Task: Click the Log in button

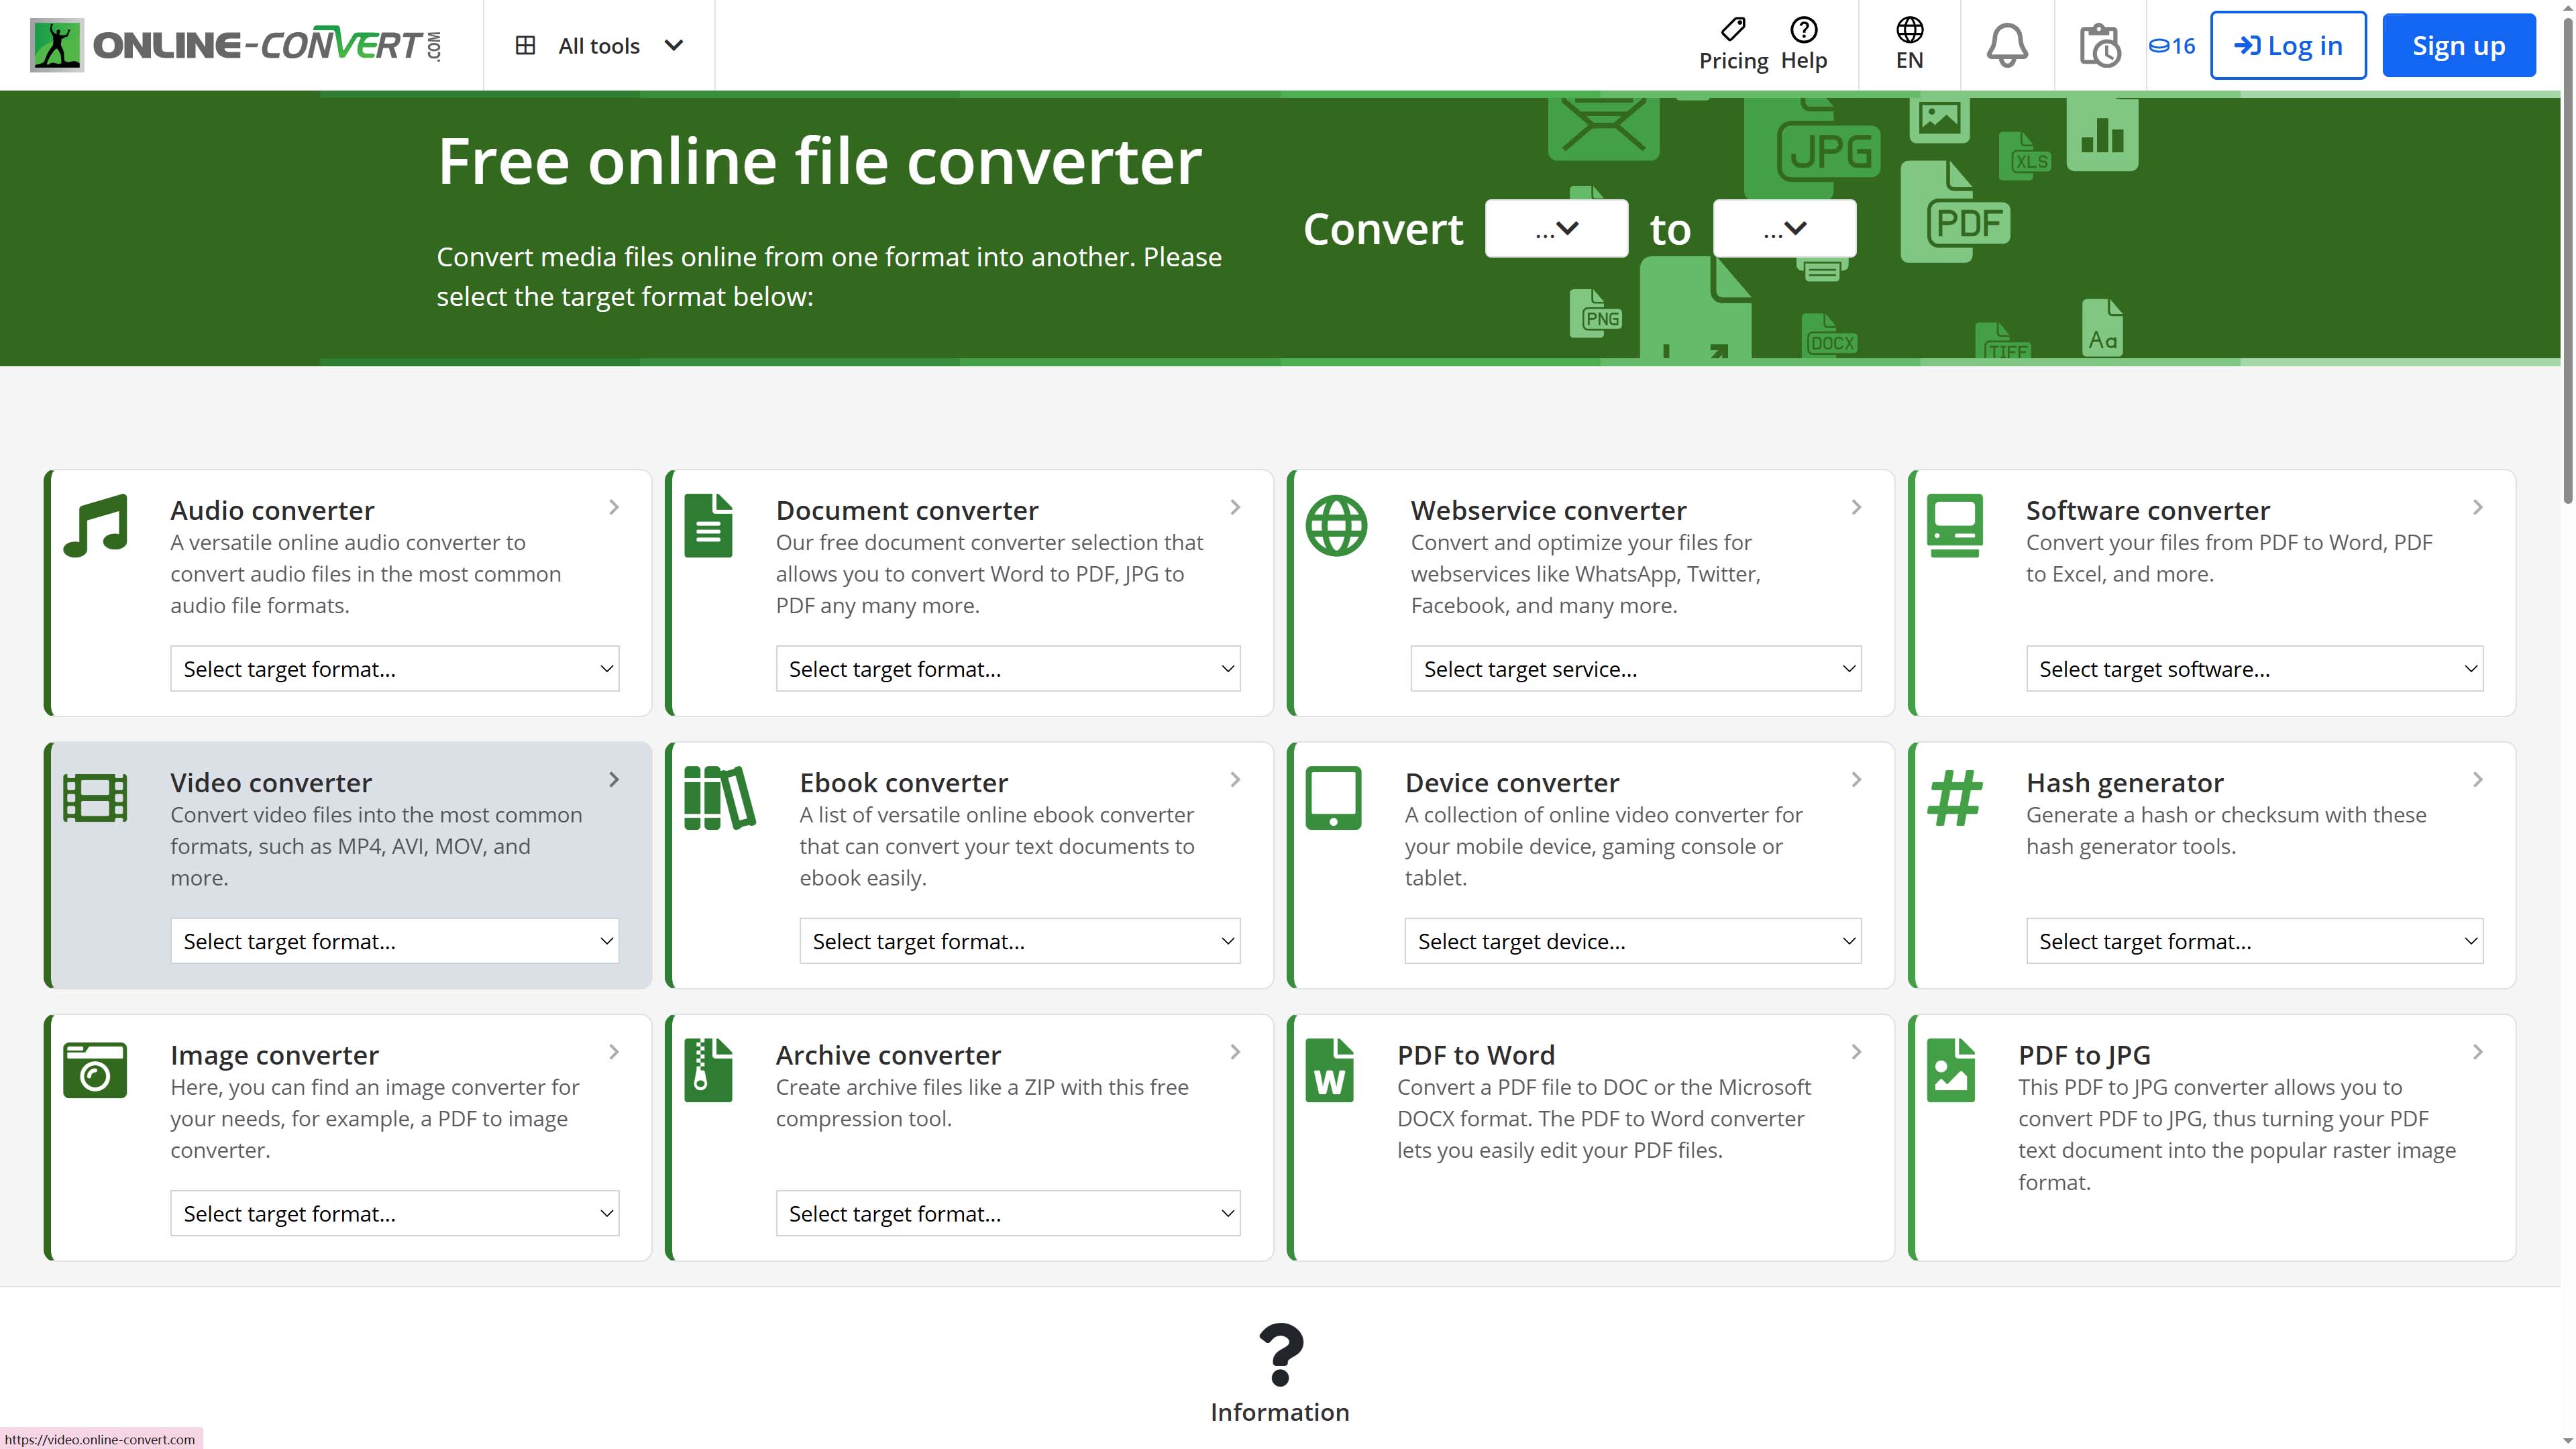Action: point(2288,45)
